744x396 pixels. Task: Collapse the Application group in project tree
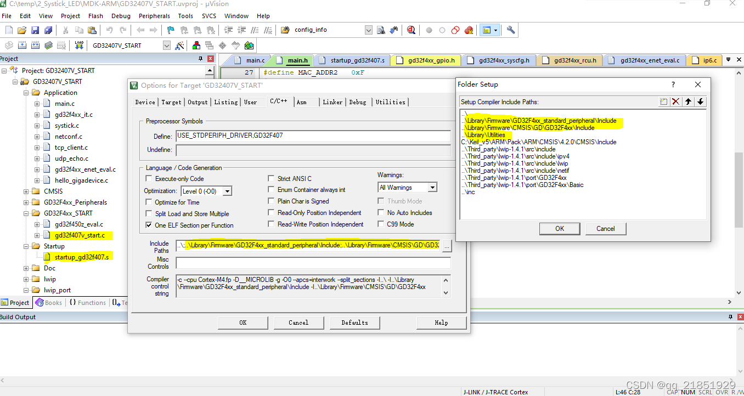(x=26, y=93)
